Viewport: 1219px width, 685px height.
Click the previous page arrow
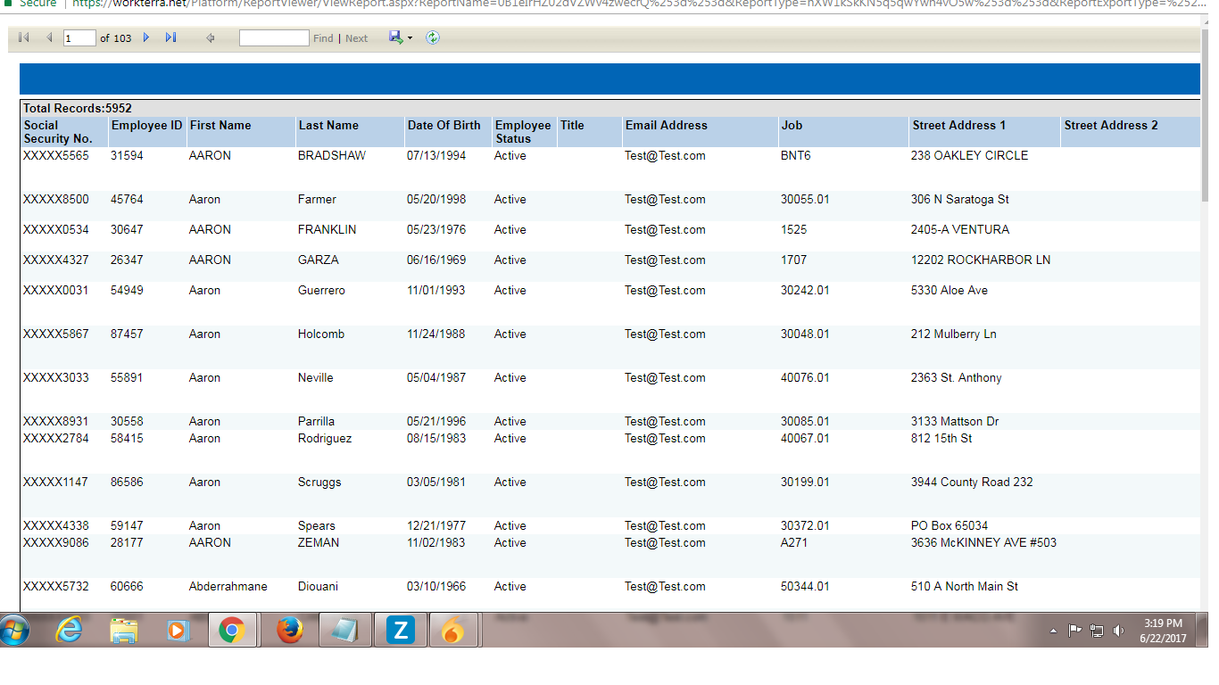[49, 38]
